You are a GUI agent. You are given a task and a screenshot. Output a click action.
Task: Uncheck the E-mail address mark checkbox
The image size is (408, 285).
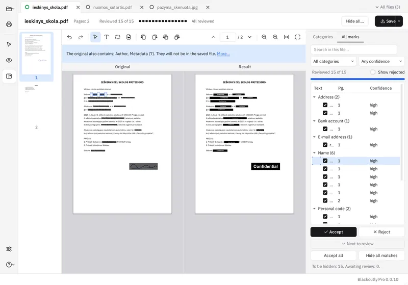click(325, 145)
